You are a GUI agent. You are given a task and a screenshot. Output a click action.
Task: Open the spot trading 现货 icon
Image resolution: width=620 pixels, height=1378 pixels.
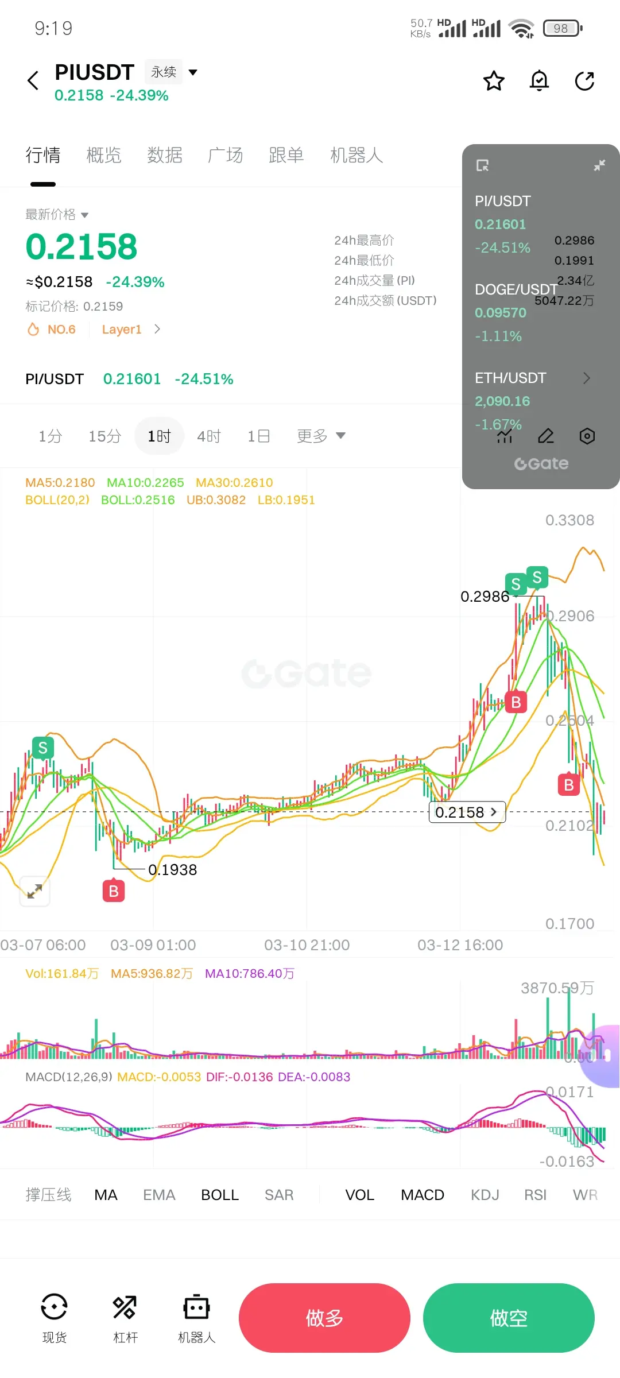tap(55, 1318)
